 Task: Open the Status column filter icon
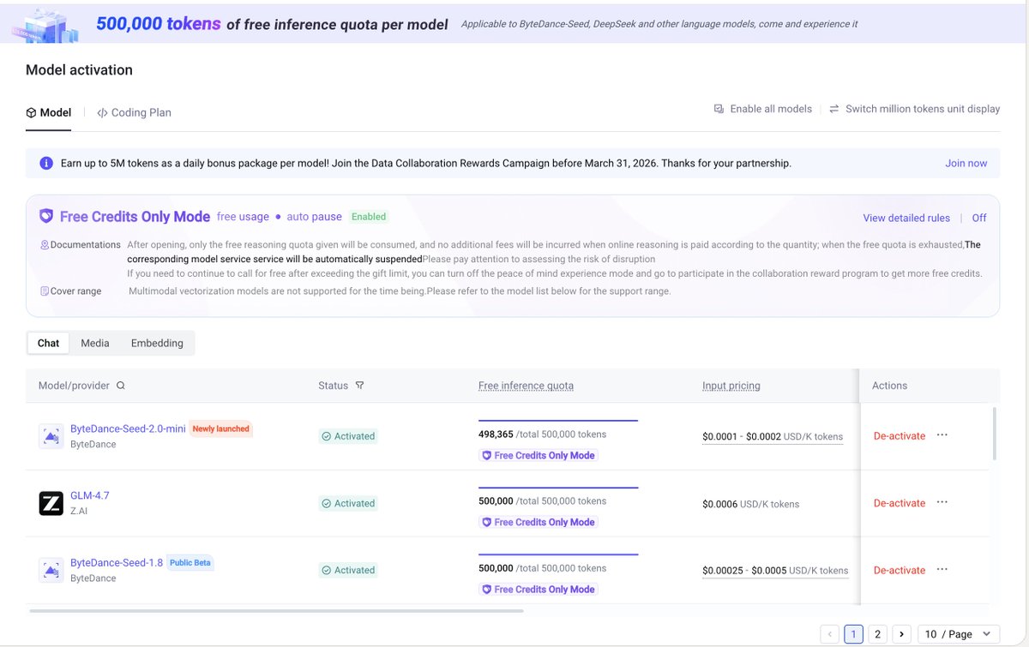click(x=359, y=386)
